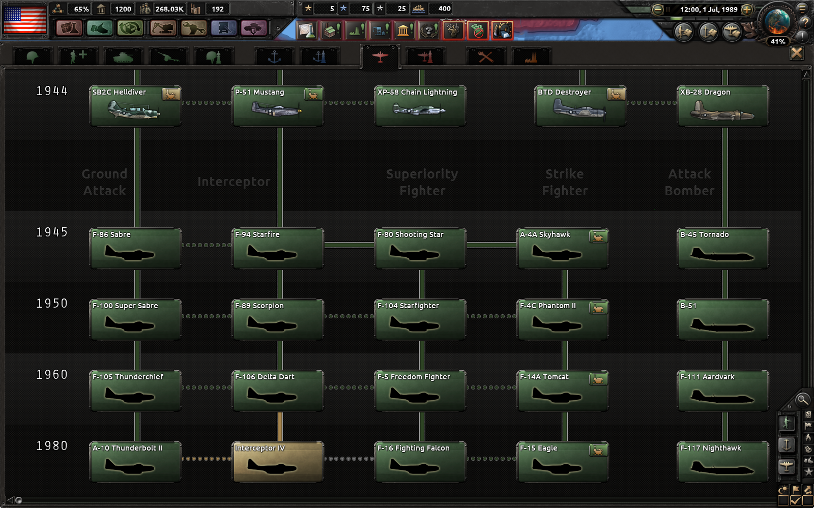This screenshot has width=814, height=508.
Task: Uncheck the checked flag checkbox
Action: (x=796, y=500)
